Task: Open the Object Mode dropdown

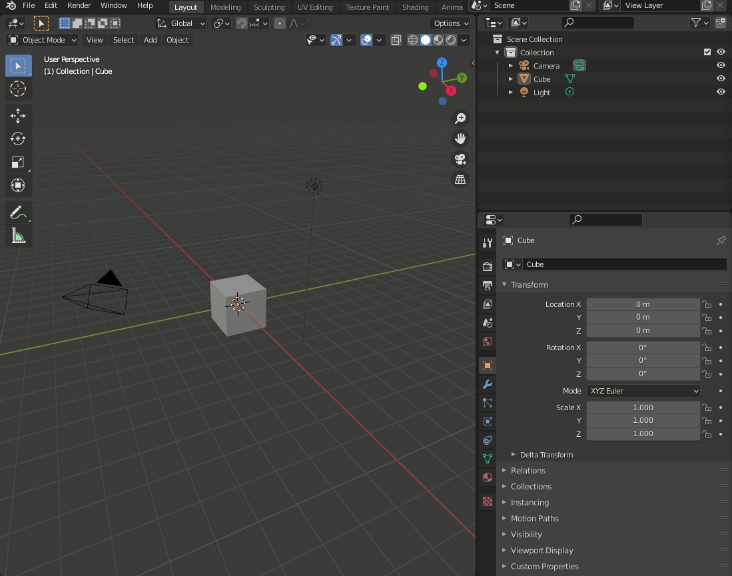Action: coord(43,40)
